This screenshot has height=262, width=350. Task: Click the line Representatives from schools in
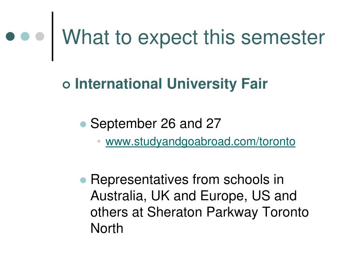click(x=187, y=179)
